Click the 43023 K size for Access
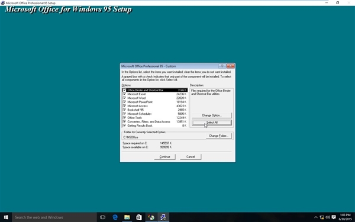This screenshot has width=355, height=222. tap(182, 106)
